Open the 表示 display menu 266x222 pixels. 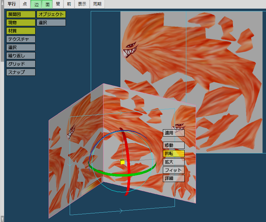coord(82,4)
